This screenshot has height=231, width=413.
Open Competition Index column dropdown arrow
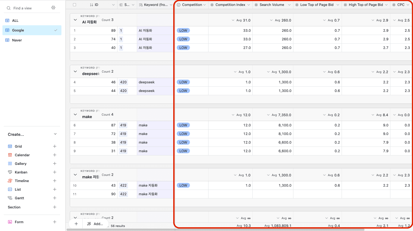(249, 5)
